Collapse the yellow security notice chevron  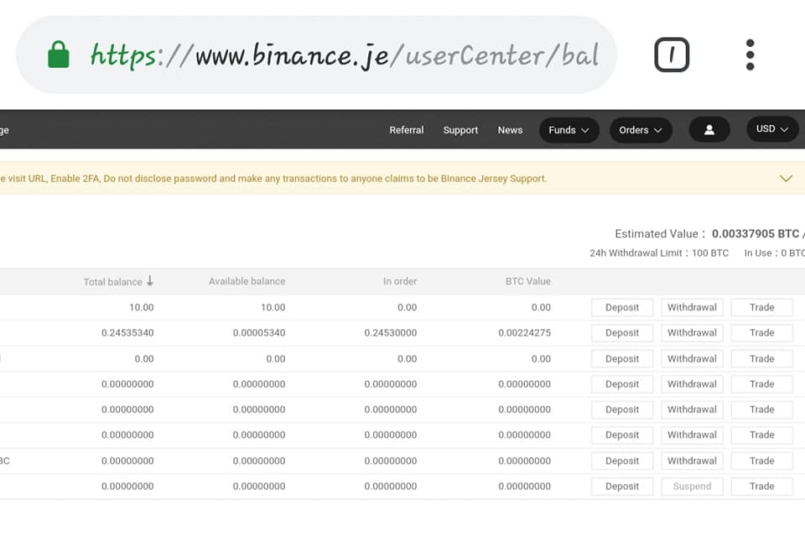click(786, 178)
